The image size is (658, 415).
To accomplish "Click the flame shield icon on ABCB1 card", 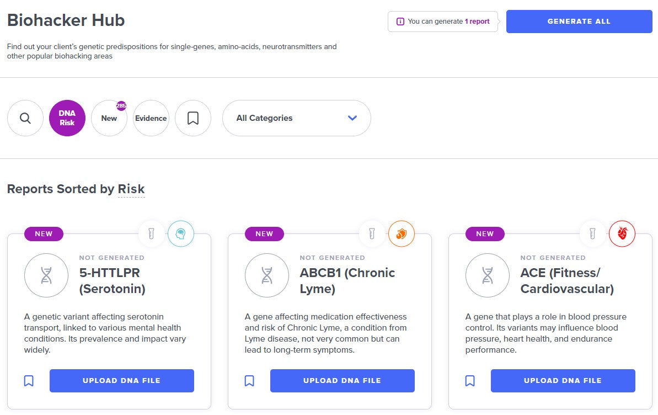I will point(402,234).
